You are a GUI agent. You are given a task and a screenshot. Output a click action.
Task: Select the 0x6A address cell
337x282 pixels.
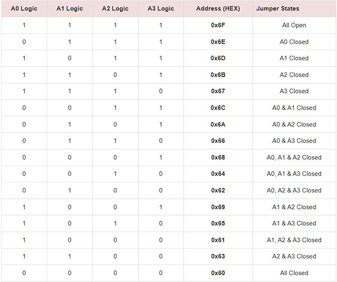tap(217, 124)
